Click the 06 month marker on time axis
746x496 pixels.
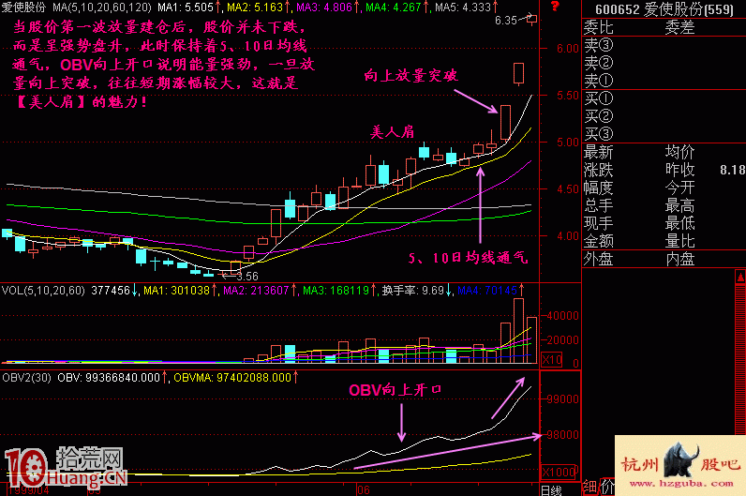pyautogui.click(x=364, y=490)
